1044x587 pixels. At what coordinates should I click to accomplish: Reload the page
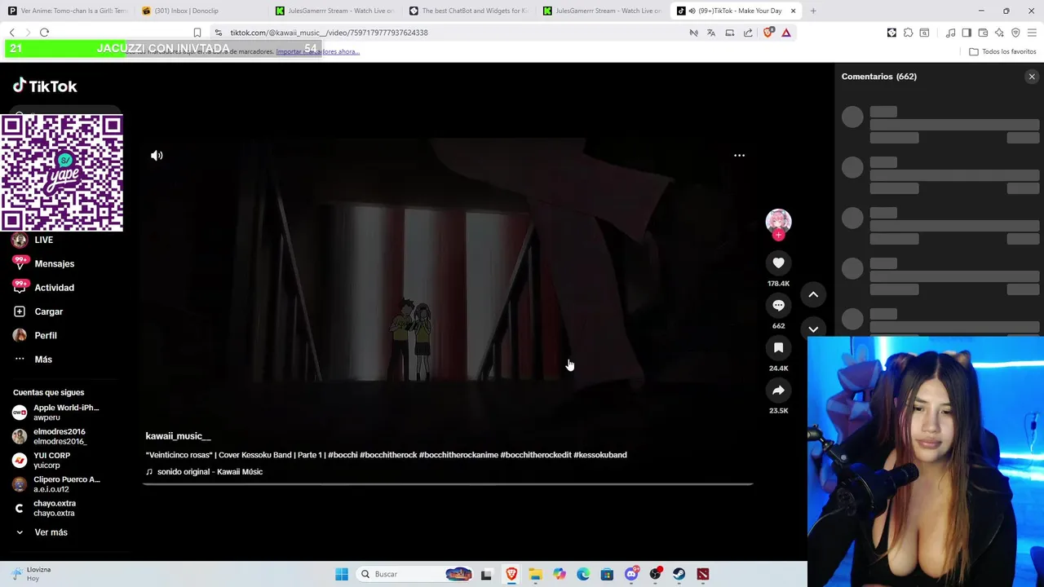tap(44, 33)
